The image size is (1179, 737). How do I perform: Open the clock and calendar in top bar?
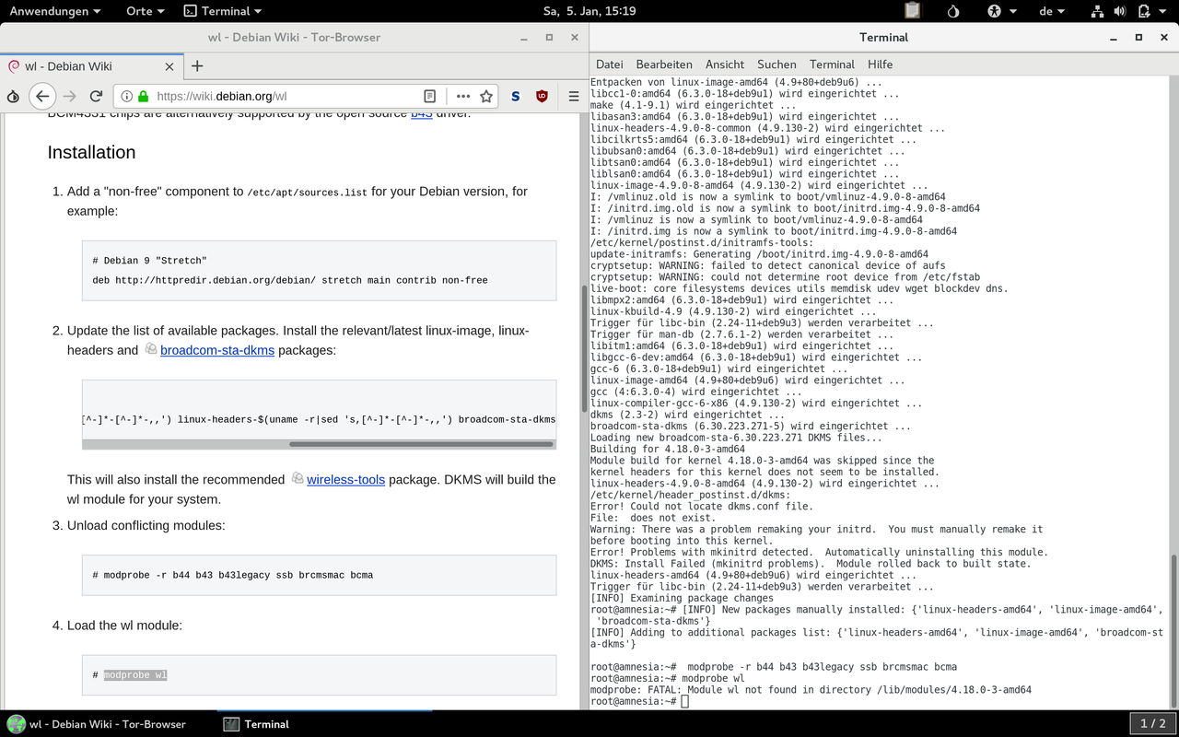point(589,11)
